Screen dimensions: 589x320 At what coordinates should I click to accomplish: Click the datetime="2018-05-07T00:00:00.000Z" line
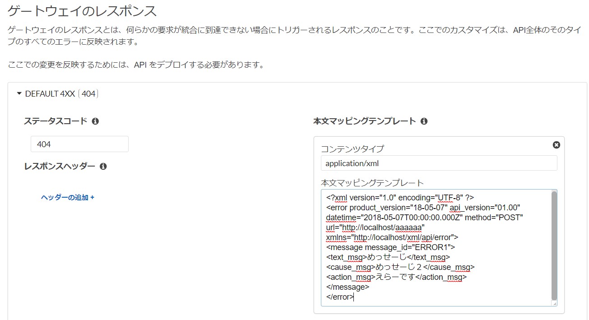point(424,218)
